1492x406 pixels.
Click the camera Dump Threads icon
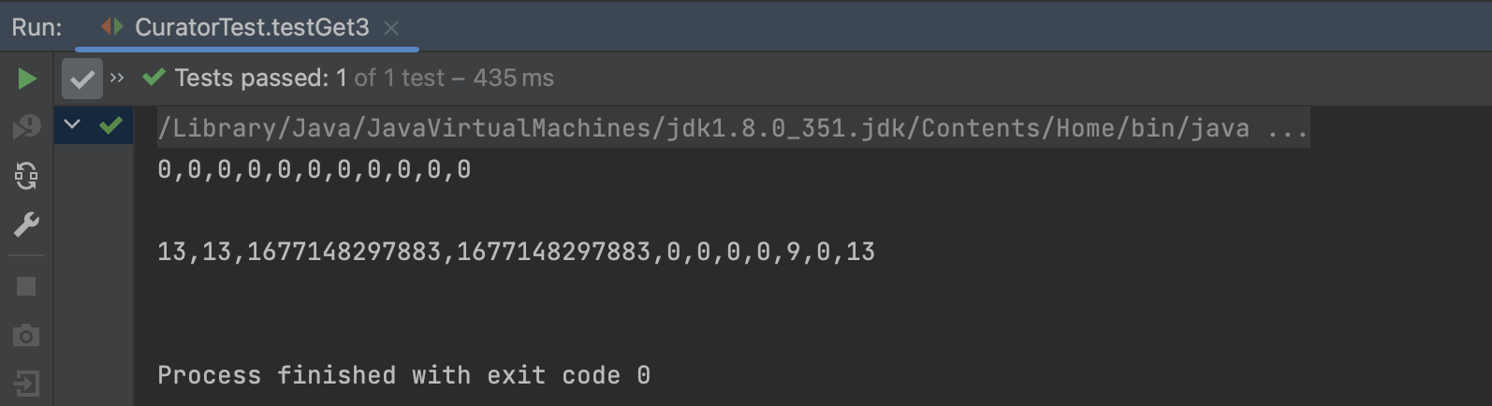27,335
